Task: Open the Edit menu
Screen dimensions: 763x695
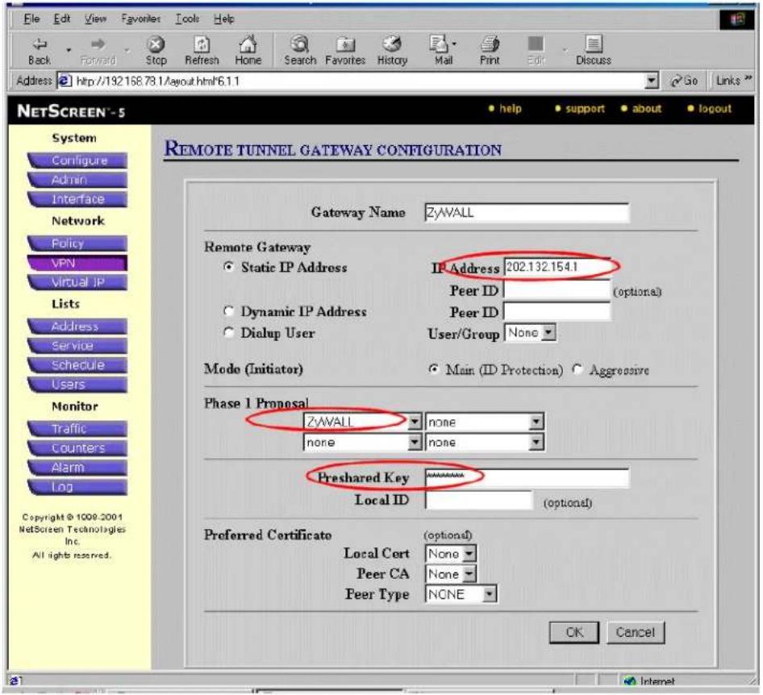Action: pos(62,19)
